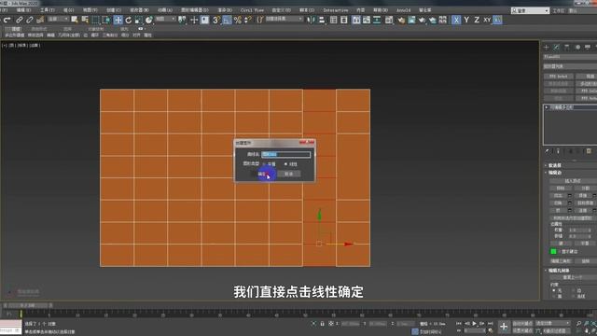Click the 重复上一个 button
The height and width of the screenshot is (336, 597).
point(573,277)
